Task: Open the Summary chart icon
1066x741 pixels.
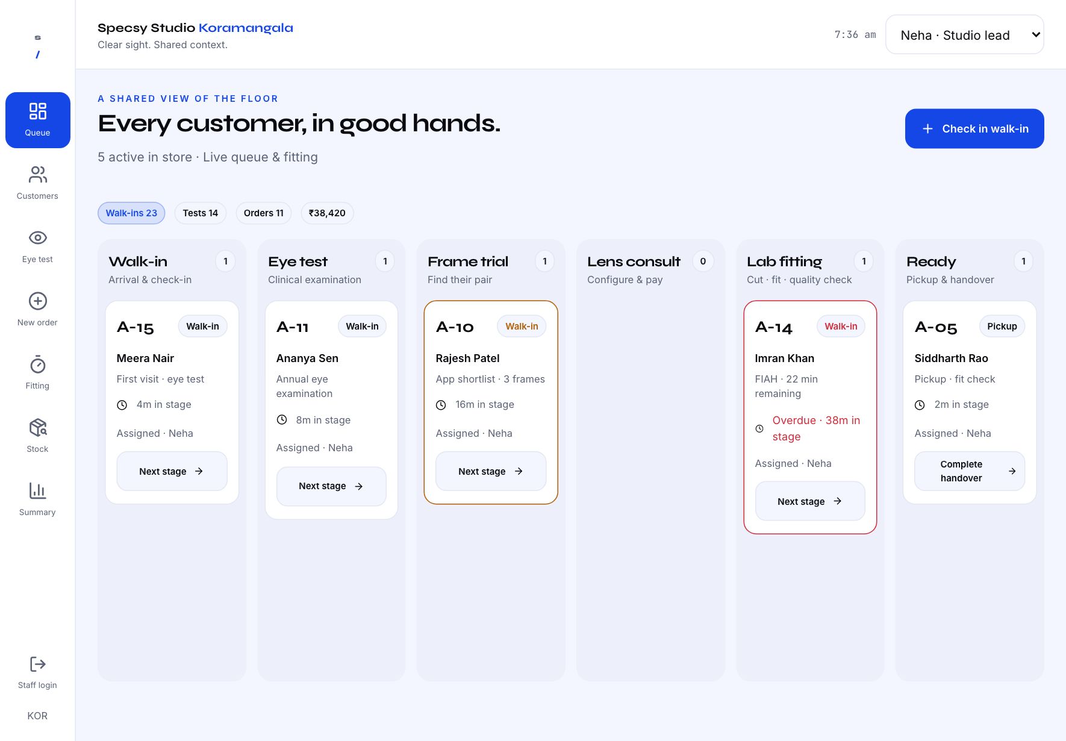Action: point(37,491)
